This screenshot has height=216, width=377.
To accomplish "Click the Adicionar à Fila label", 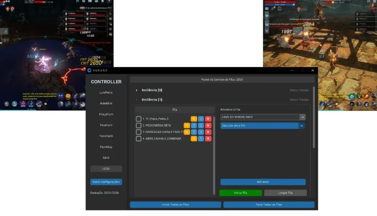I will 230,109.
